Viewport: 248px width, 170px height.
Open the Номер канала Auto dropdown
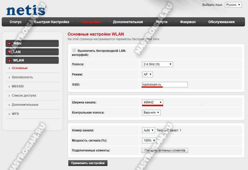(x=148, y=130)
